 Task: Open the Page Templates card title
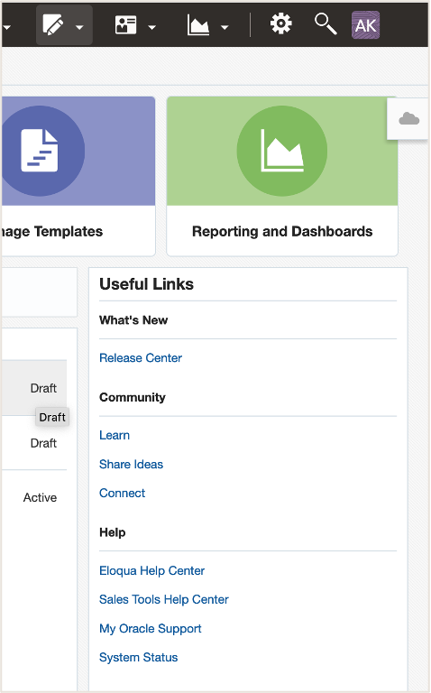[x=52, y=231]
